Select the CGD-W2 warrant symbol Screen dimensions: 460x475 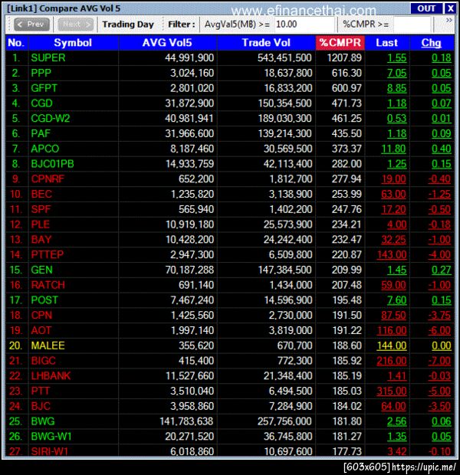[x=51, y=119]
